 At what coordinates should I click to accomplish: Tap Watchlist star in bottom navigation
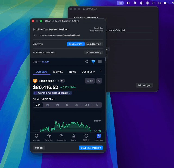(49, 138)
